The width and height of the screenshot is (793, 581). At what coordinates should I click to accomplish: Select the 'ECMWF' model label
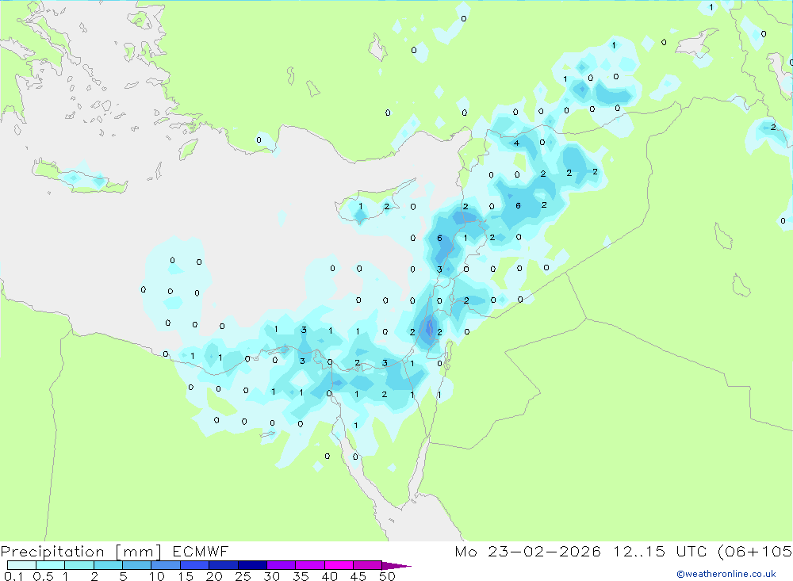pos(201,551)
